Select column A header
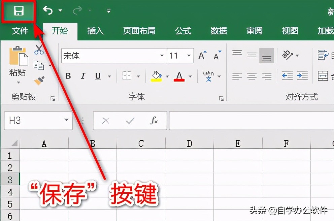This screenshot has width=334, height=221. coord(44,143)
